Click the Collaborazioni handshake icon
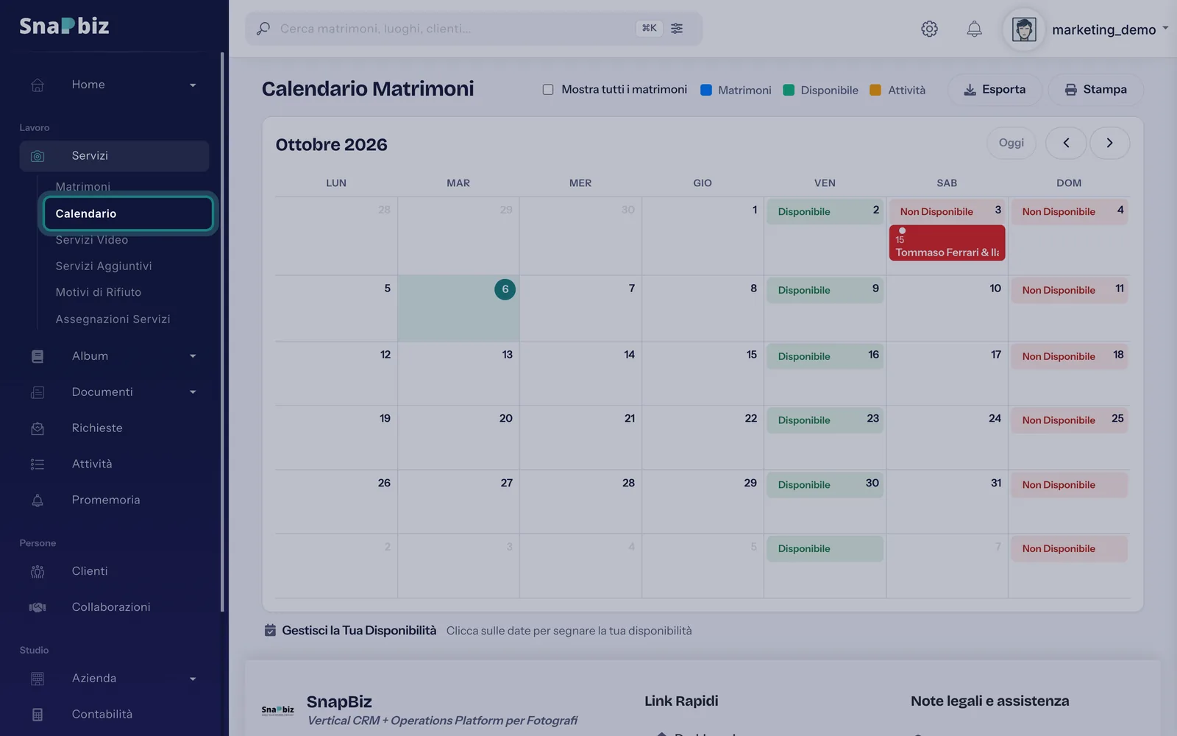 [38, 607]
